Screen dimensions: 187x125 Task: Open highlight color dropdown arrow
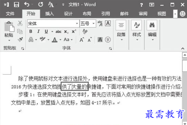(48, 39)
